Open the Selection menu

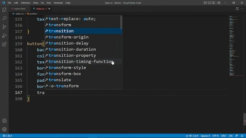25,3
